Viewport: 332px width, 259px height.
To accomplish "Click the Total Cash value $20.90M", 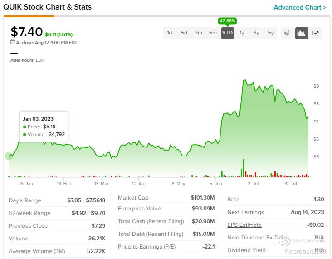I will 203,221.
